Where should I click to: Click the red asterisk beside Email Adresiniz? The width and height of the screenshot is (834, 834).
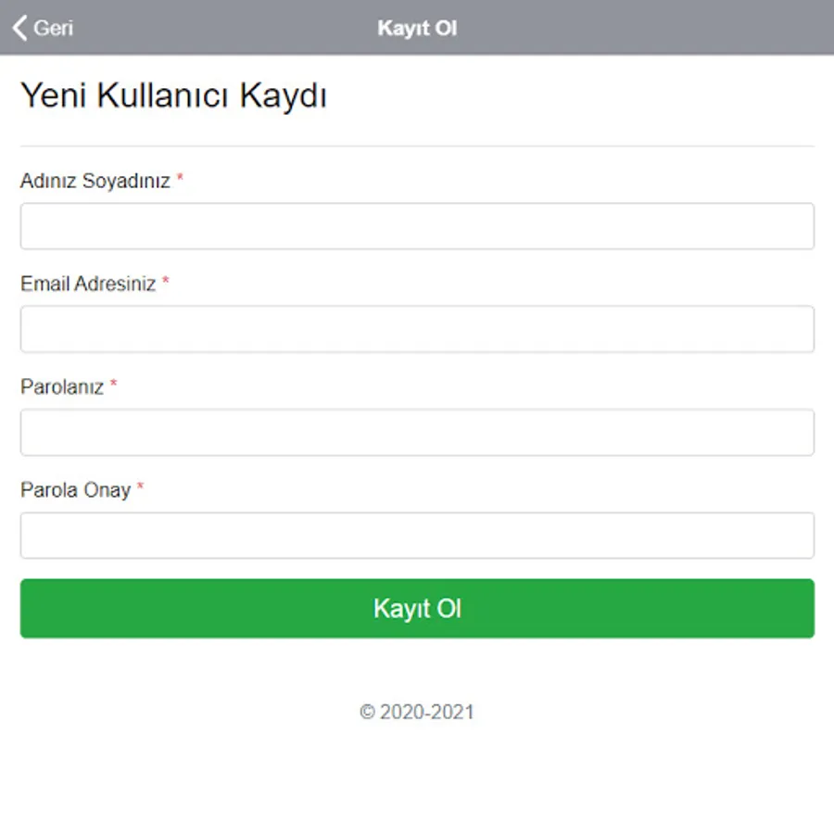click(166, 282)
